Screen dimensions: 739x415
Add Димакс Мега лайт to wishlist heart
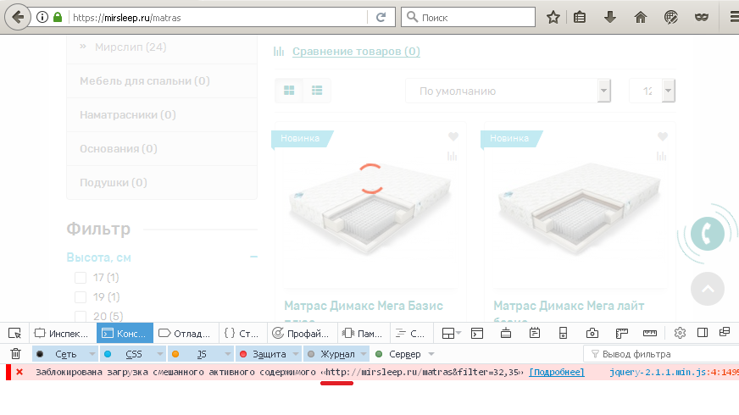click(662, 136)
